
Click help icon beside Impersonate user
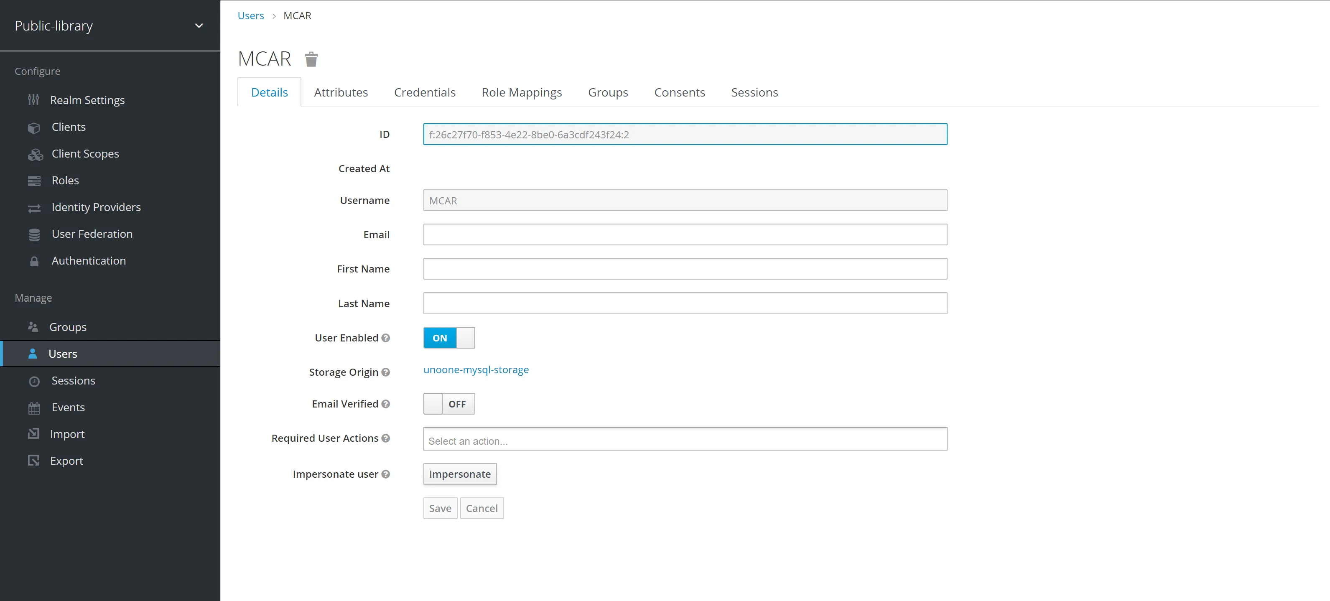point(386,474)
